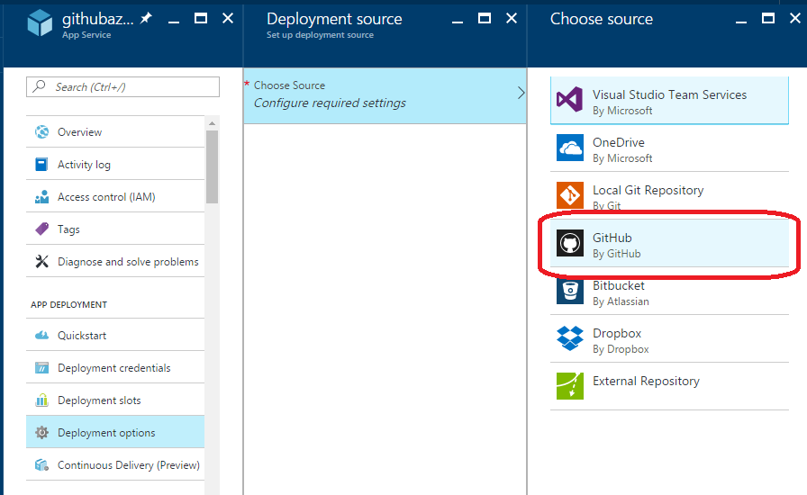Click the Visual Studio logo icon
The height and width of the screenshot is (495, 807).
pos(570,100)
